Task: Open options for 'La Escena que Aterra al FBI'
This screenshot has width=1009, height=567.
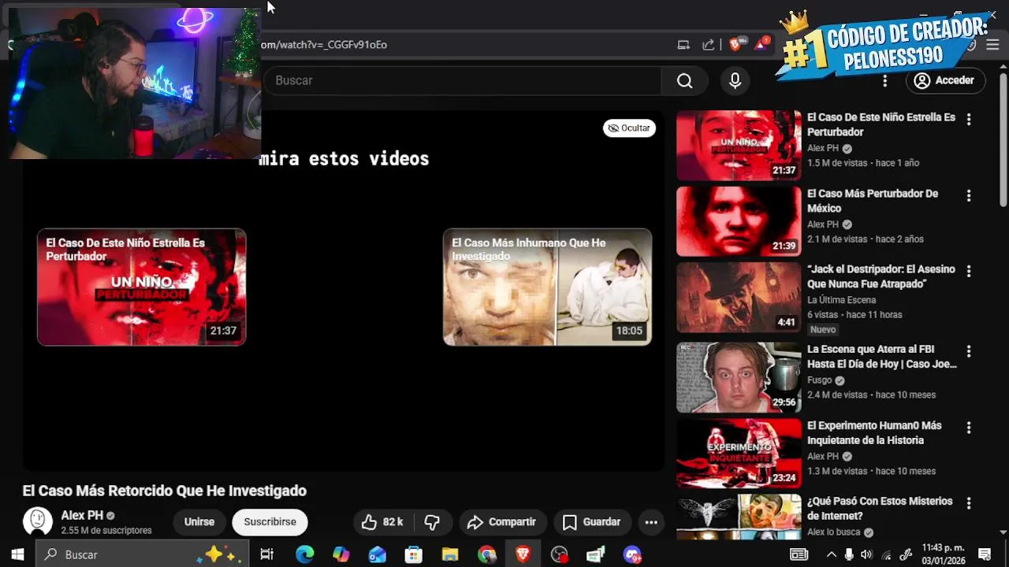Action: click(969, 351)
